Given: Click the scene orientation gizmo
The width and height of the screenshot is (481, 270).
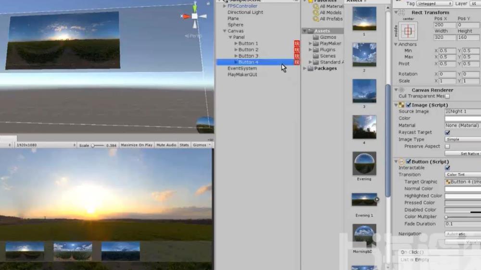Looking at the screenshot, I should pyautogui.click(x=194, y=16).
